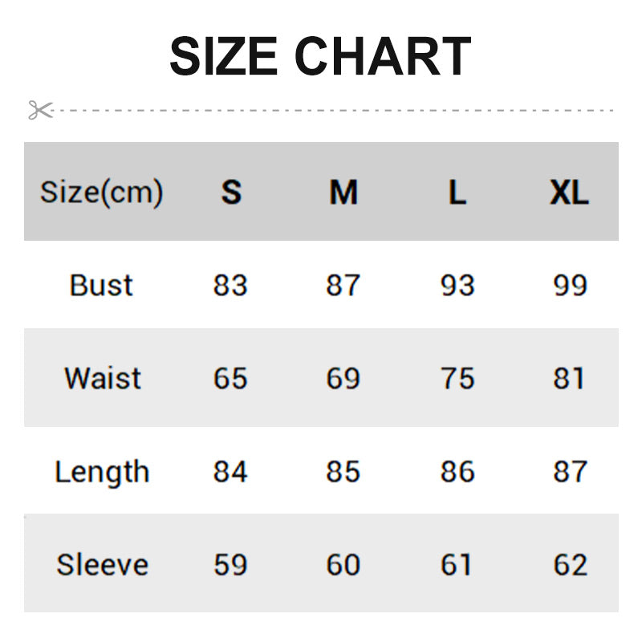The width and height of the screenshot is (642, 642).
Task: Select Sleeve value 60 for size M
Action: (x=343, y=565)
